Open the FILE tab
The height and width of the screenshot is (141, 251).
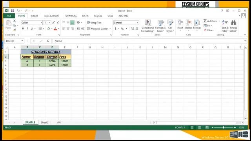pos(9,16)
